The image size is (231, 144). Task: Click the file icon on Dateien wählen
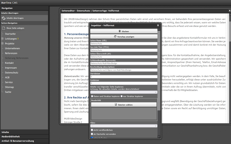tap(116, 105)
